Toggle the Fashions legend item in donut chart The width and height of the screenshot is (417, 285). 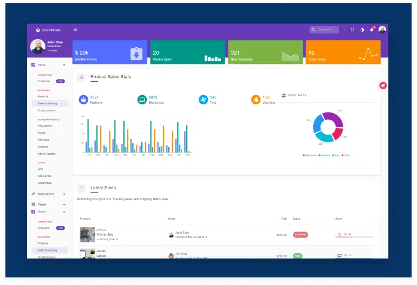[324, 155]
